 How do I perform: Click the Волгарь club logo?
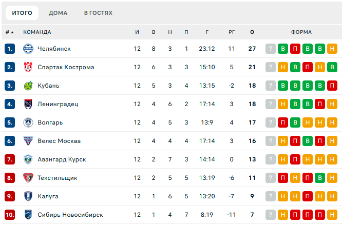point(28,122)
